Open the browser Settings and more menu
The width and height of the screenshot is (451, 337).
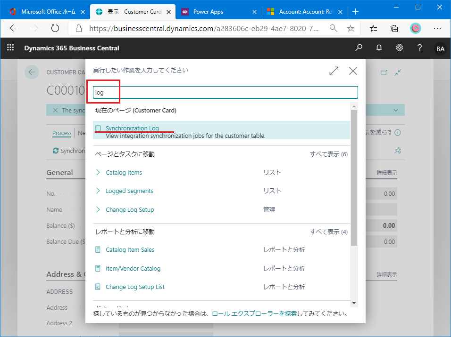437,28
